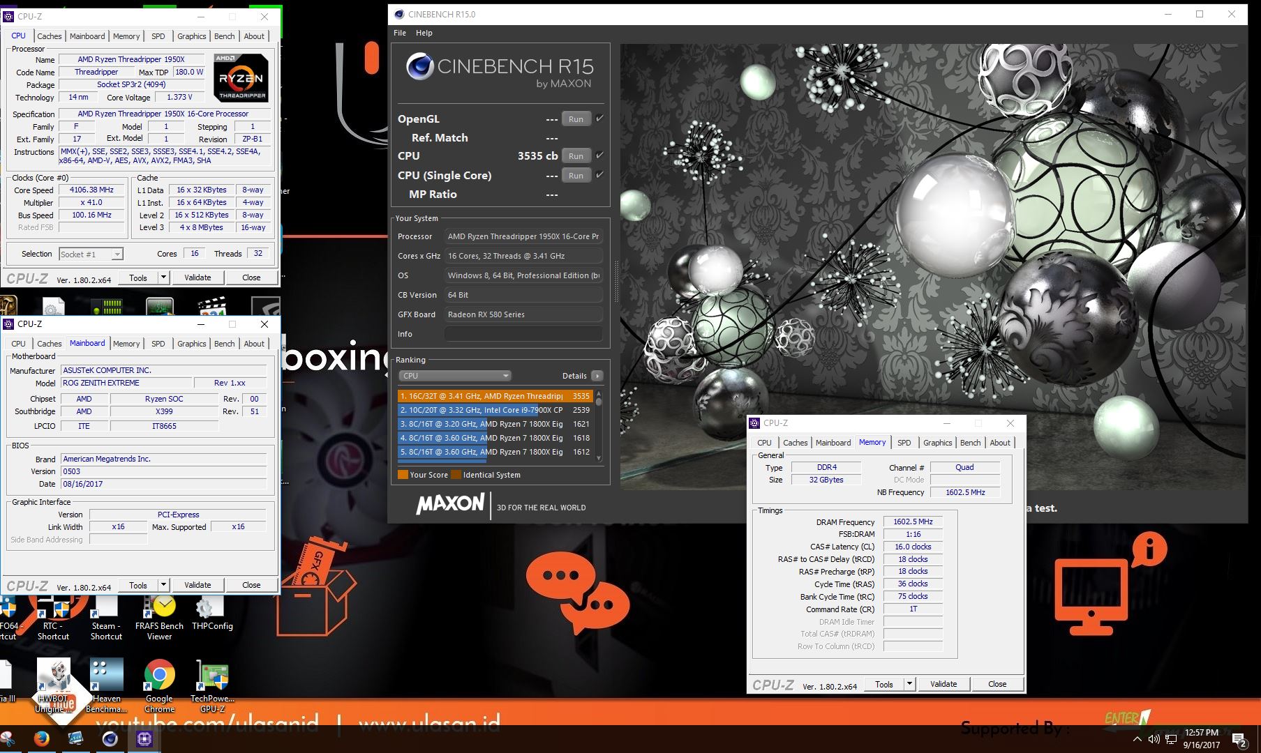This screenshot has height=753, width=1261.
Task: Open RTC shortcut on desktop
Action: pos(53,619)
